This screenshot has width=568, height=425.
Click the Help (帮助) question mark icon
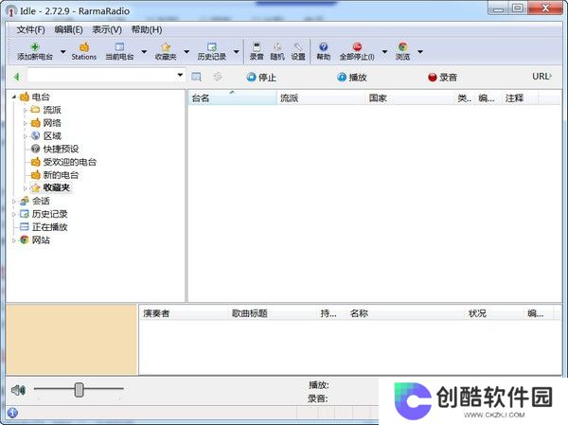click(324, 46)
